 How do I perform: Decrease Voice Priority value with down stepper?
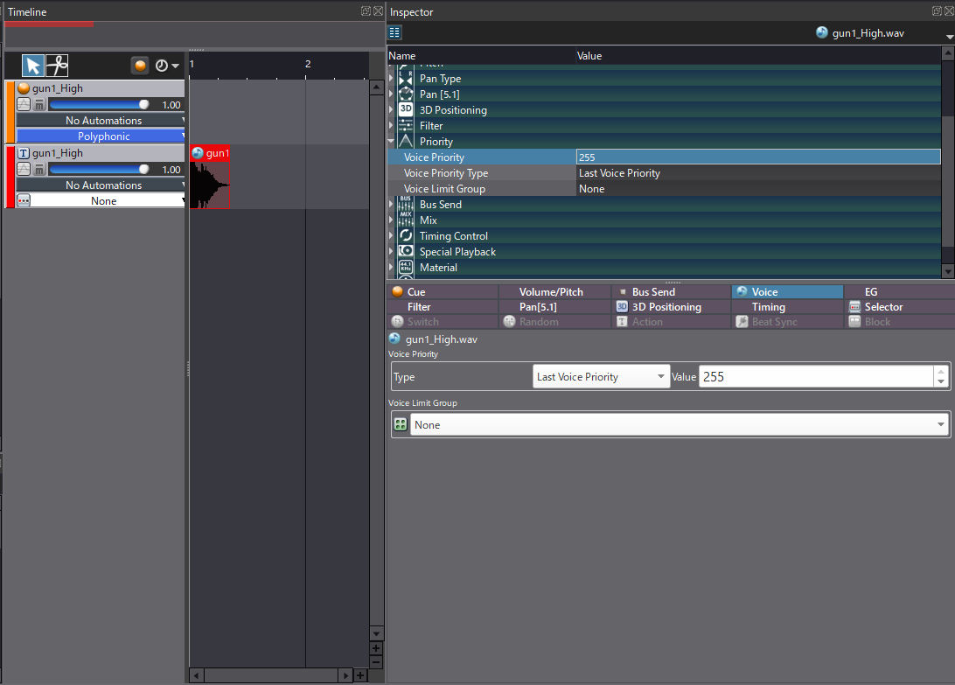[x=941, y=382]
